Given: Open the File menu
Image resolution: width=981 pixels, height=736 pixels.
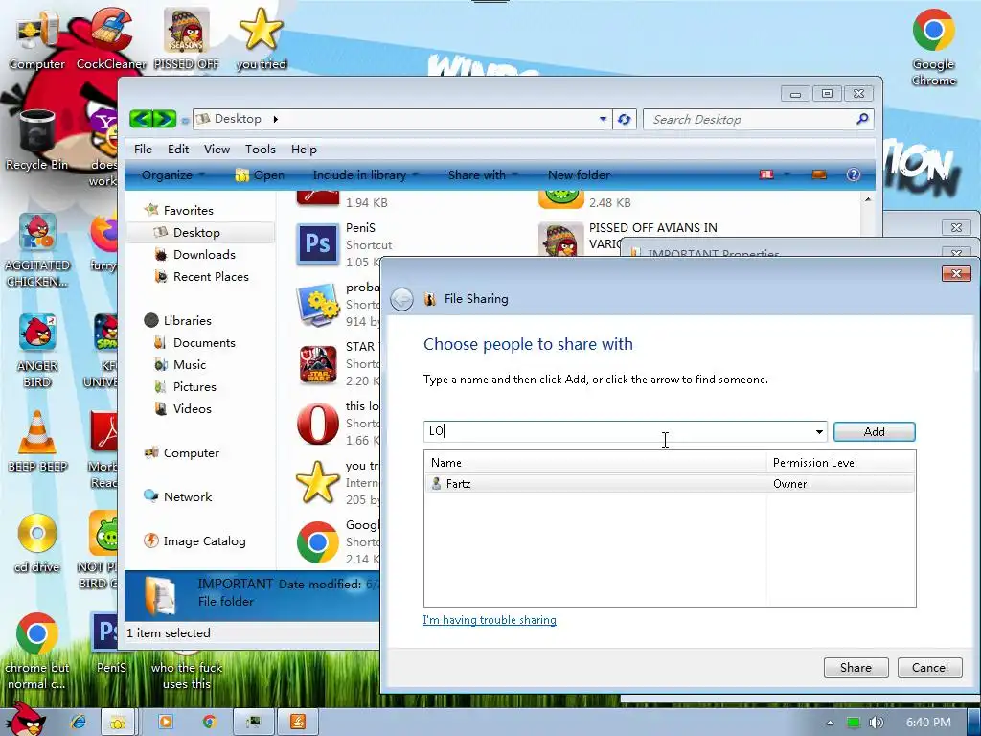Looking at the screenshot, I should click(143, 149).
